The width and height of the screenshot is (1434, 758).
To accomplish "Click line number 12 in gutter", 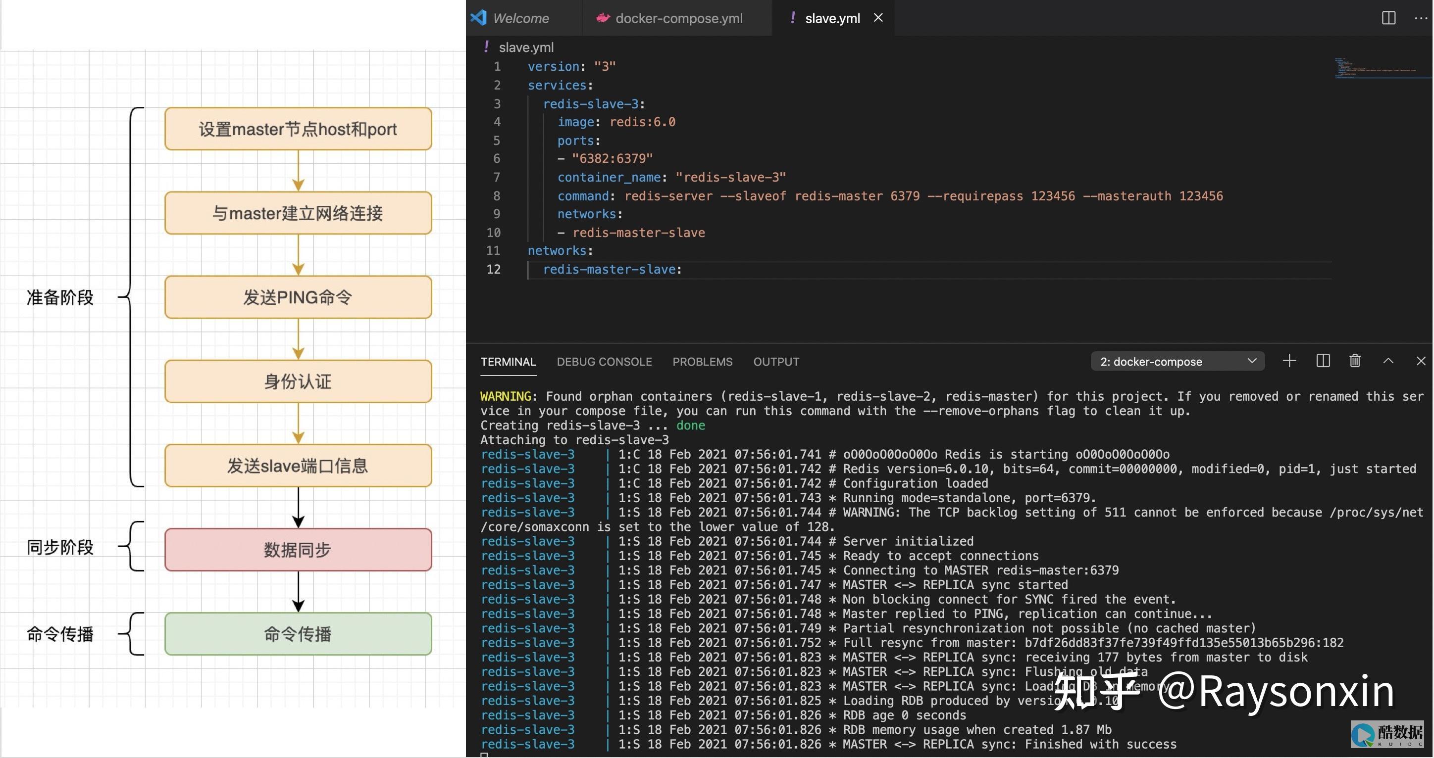I will [x=493, y=269].
